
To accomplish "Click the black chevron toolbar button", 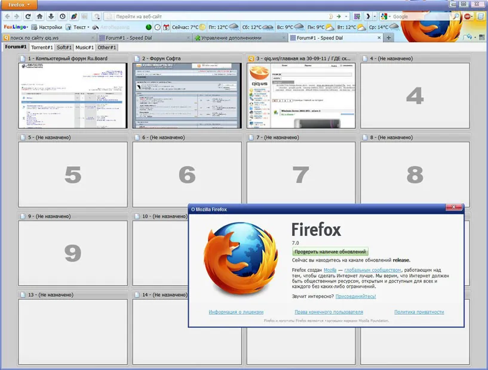I will coord(368,17).
